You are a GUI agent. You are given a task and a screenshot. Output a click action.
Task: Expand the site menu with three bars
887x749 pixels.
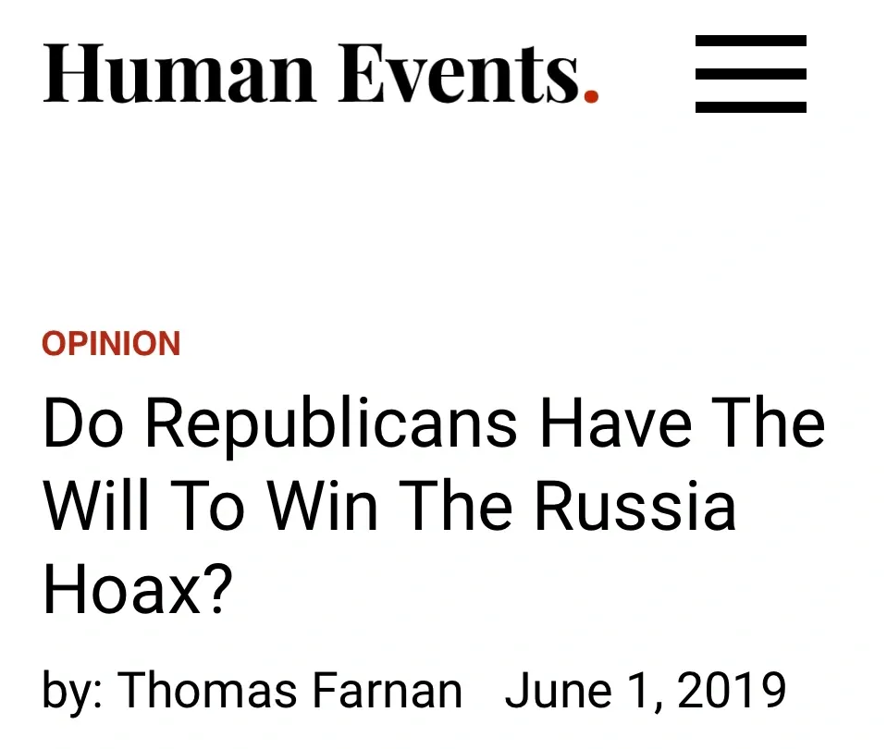pos(750,74)
